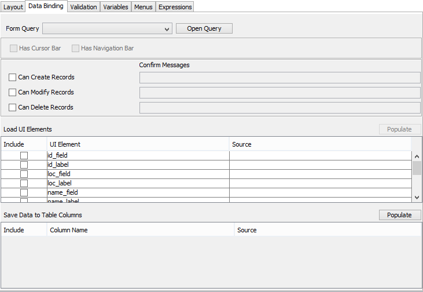Click the Create Records confirm message field

pyautogui.click(x=279, y=78)
